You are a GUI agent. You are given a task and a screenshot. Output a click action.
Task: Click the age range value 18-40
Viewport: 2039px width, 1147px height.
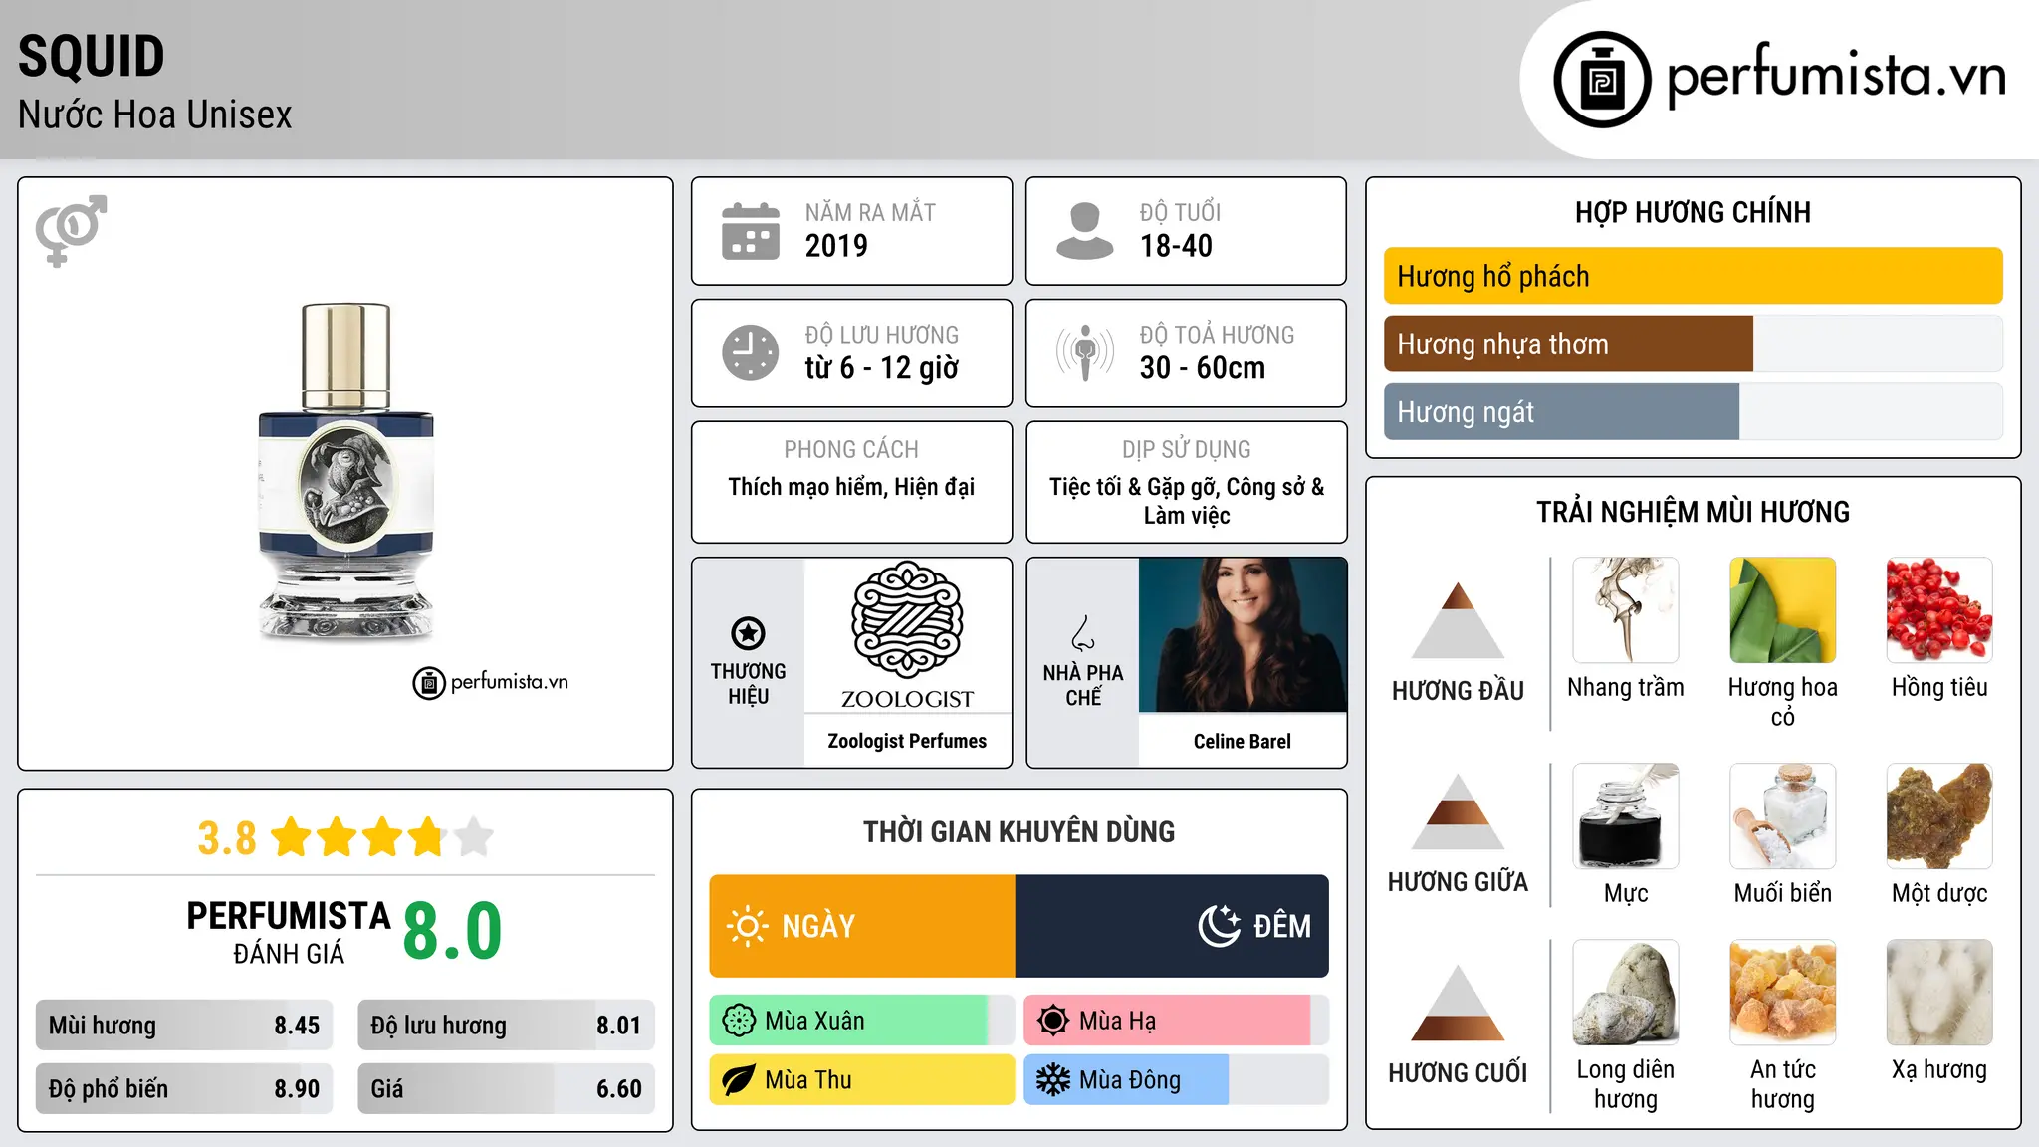(1176, 246)
